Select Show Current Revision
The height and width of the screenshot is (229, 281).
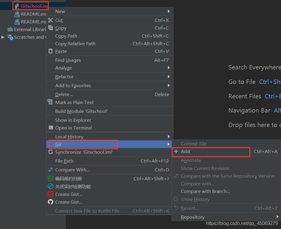[x=227, y=168]
